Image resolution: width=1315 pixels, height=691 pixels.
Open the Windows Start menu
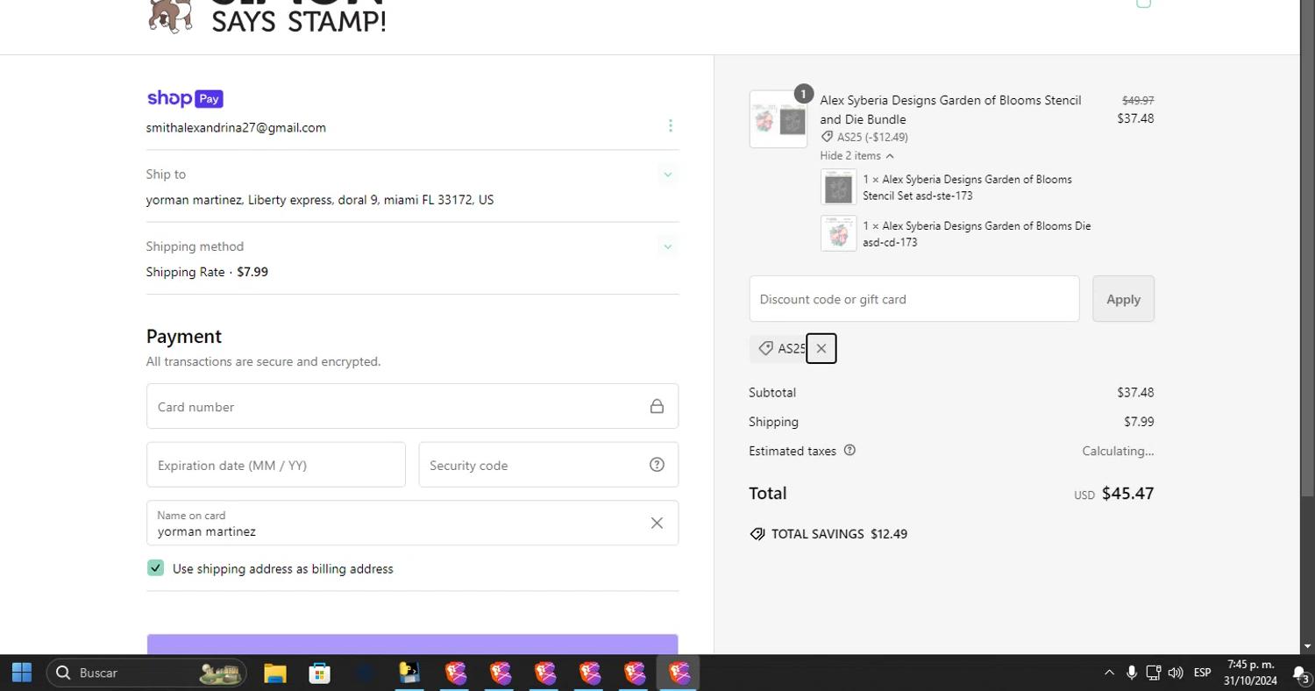(x=22, y=673)
